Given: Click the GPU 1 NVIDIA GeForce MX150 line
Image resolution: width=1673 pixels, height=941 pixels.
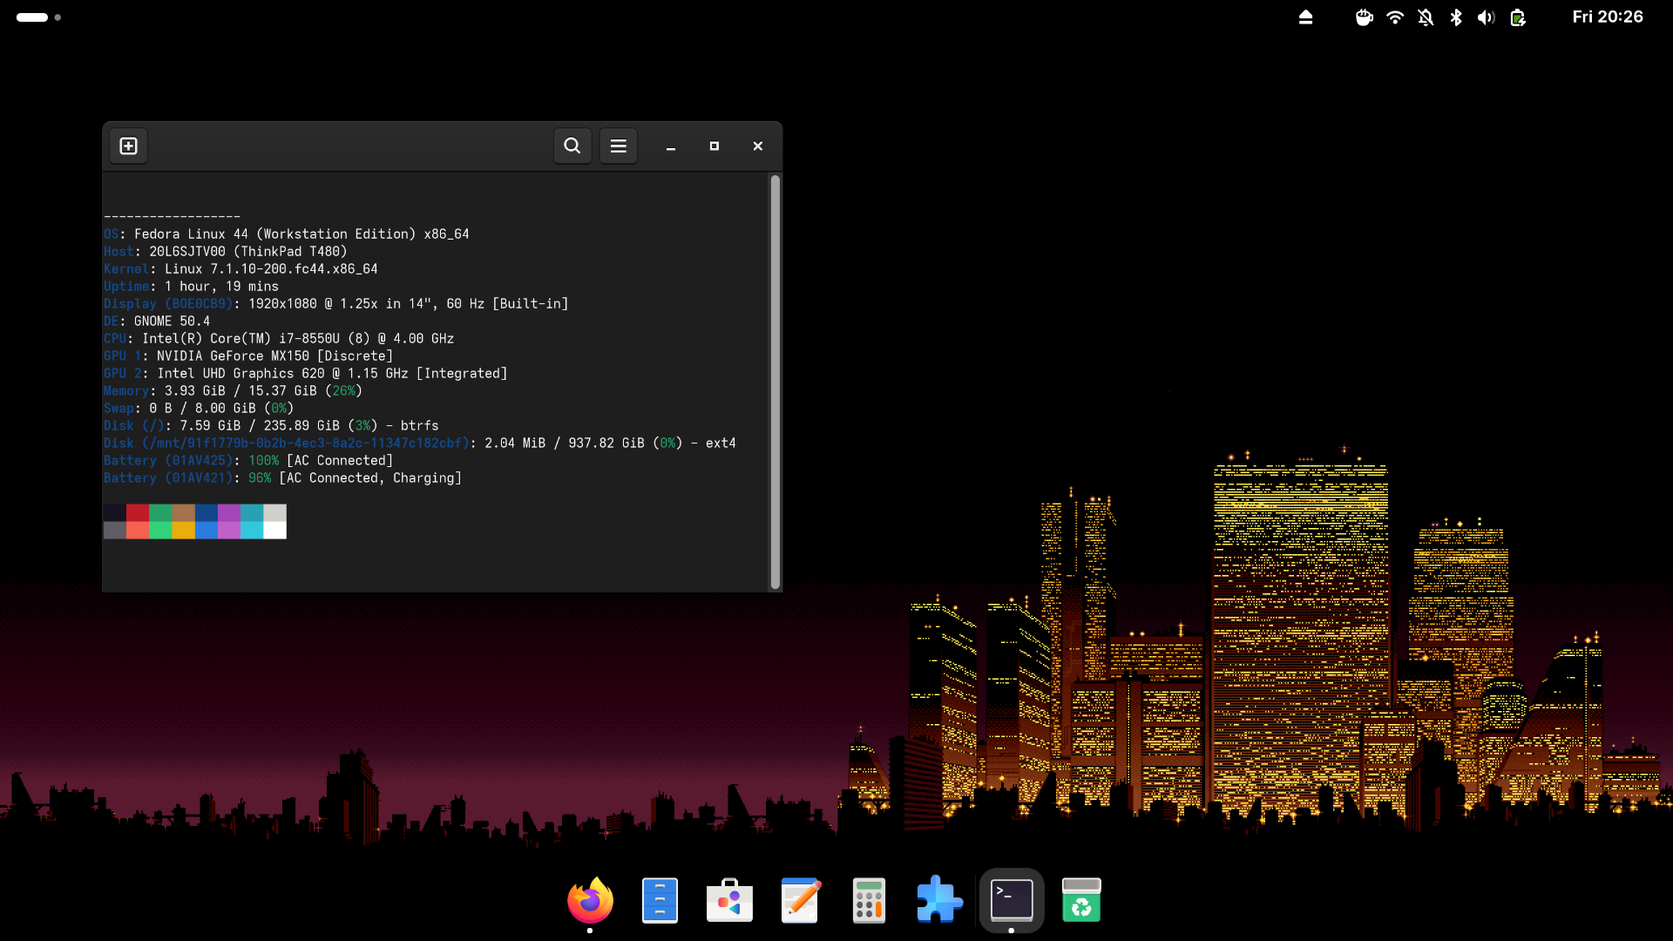Looking at the screenshot, I should [248, 356].
